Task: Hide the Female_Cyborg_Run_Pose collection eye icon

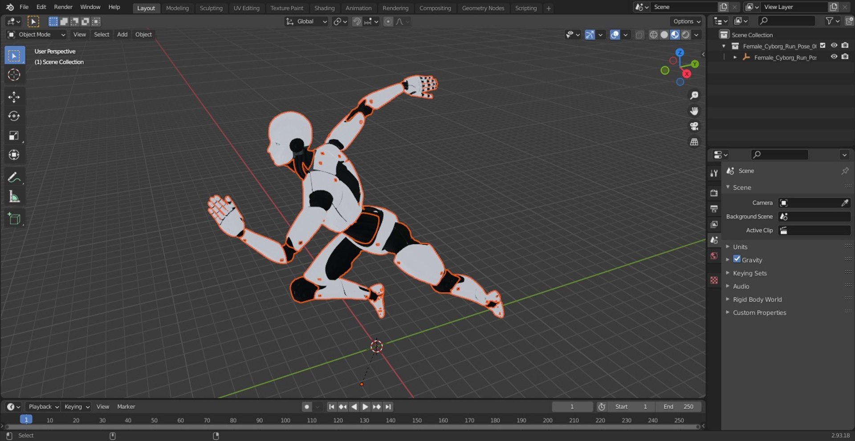Action: [x=834, y=45]
